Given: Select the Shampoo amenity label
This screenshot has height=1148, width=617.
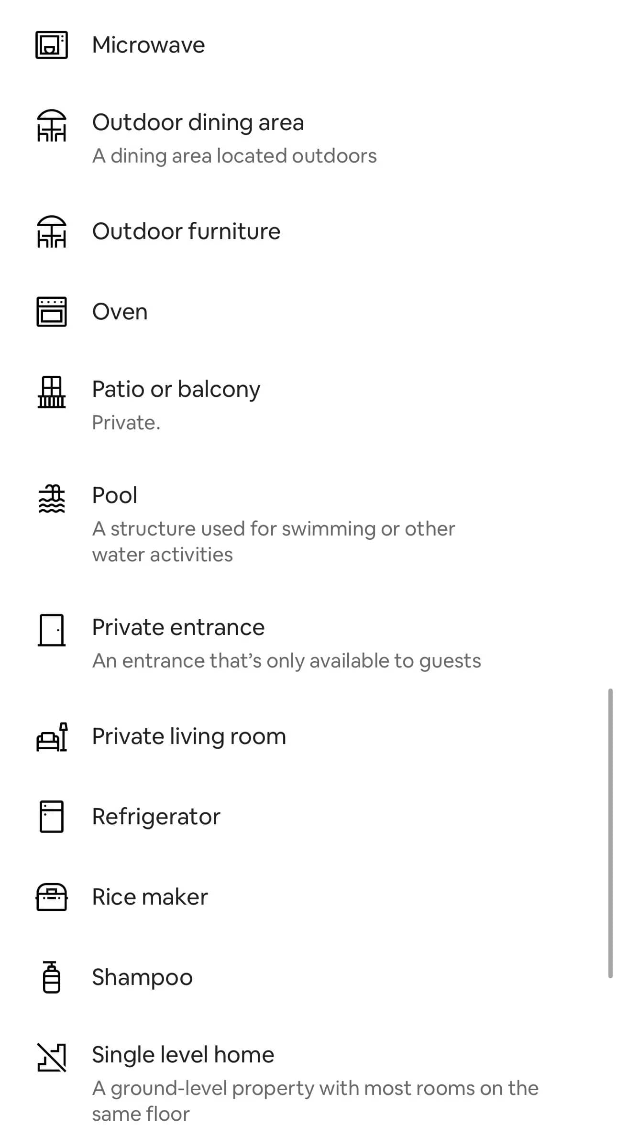Looking at the screenshot, I should point(142,977).
